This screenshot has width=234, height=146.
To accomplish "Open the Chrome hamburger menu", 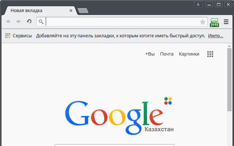I will 226,22.
